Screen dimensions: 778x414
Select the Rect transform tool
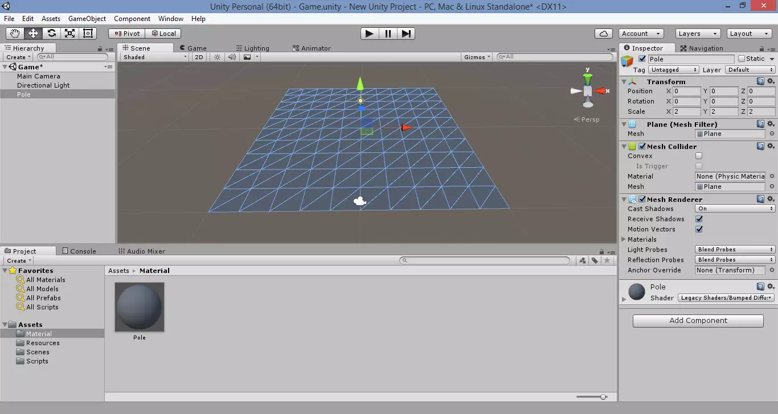pos(88,34)
